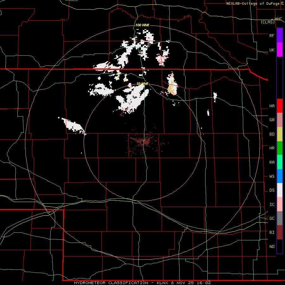The width and height of the screenshot is (285, 285).
Task: Click the WS blue legend block
Action: pos(280,176)
